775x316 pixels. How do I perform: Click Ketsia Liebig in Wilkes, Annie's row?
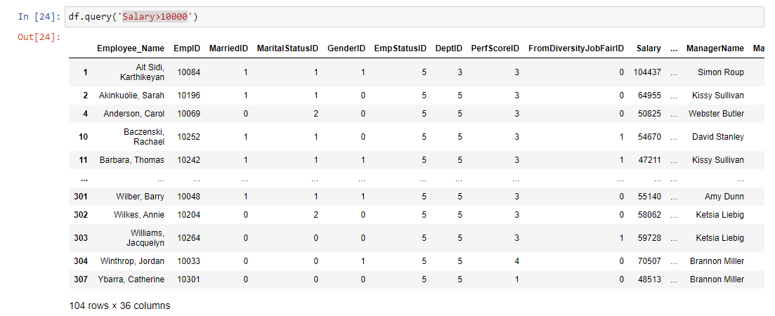[x=719, y=215]
